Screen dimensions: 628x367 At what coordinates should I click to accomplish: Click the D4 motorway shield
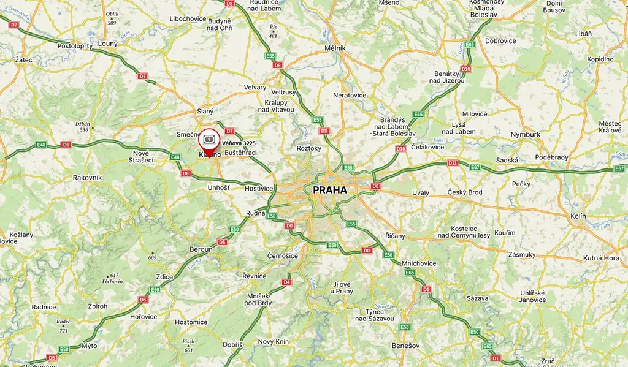[286, 282]
